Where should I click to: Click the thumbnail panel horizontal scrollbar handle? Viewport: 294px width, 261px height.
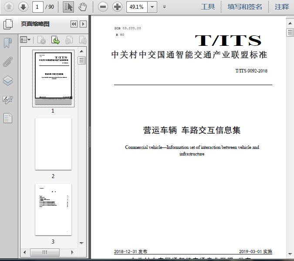(45, 252)
